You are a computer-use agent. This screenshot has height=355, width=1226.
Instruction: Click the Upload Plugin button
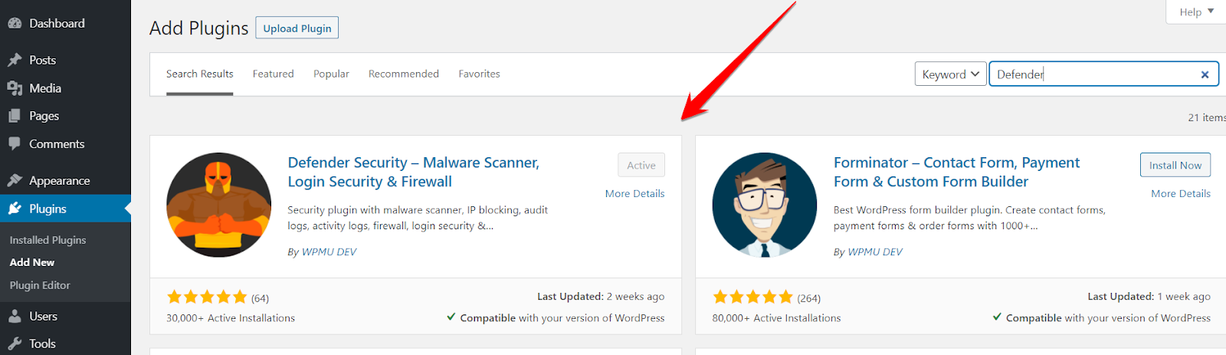tap(297, 28)
